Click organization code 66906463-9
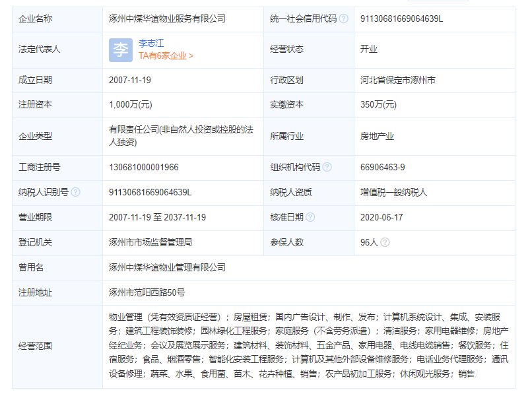The width and height of the screenshot is (528, 396). [x=383, y=167]
